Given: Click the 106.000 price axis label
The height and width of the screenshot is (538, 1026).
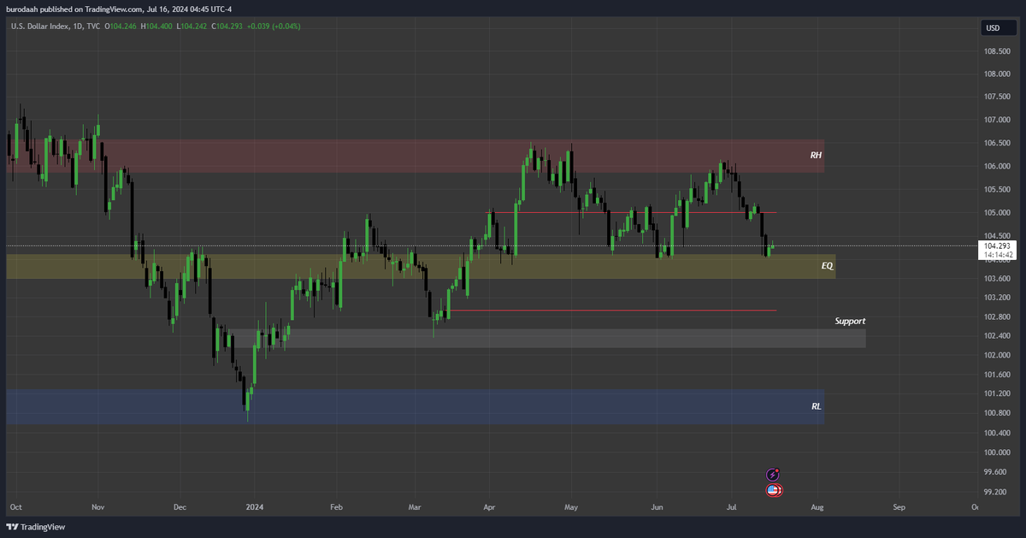Looking at the screenshot, I should [997, 166].
